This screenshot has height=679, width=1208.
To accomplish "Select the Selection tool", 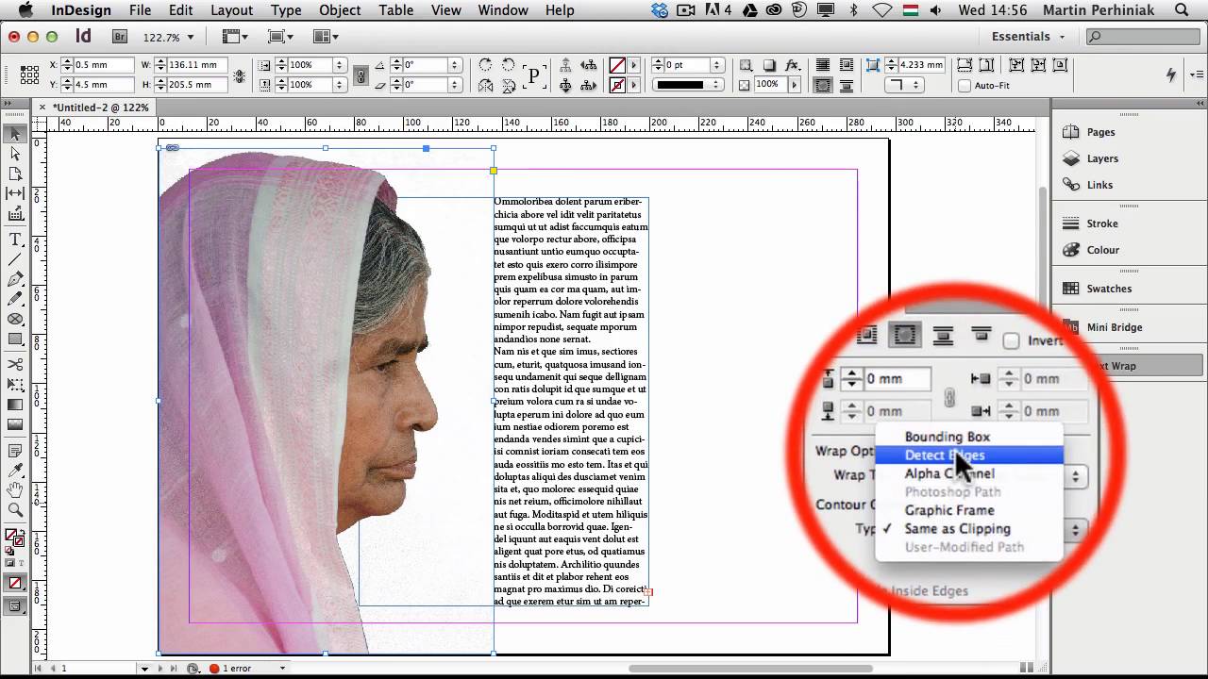I will pos(13,132).
